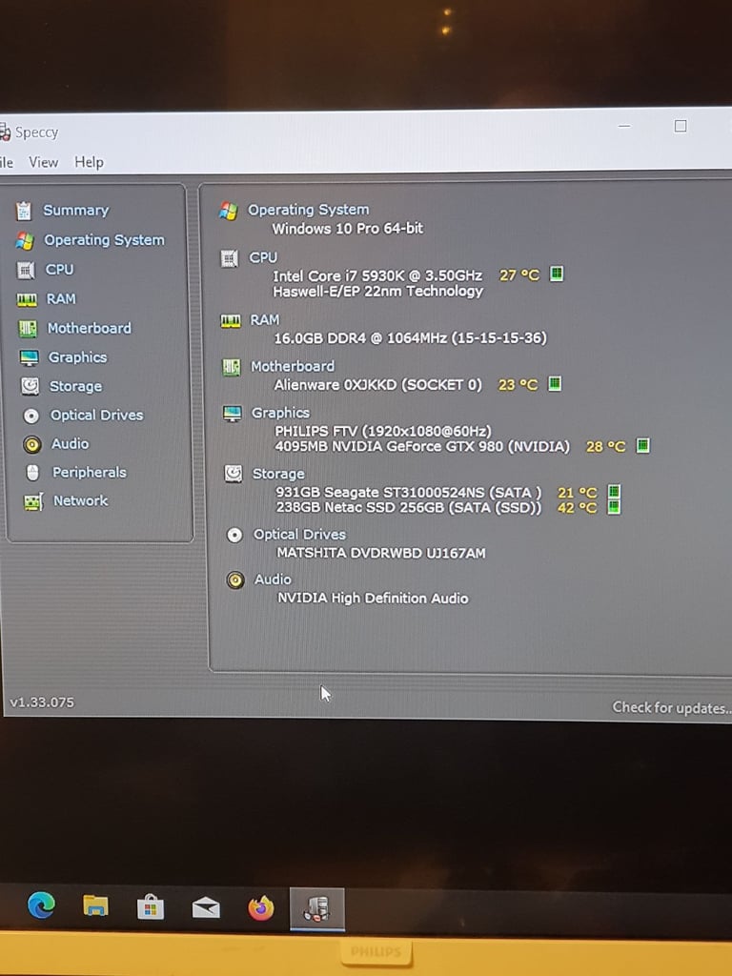This screenshot has height=976, width=732.
Task: Open the Peripherals section in sidebar
Action: pos(89,473)
